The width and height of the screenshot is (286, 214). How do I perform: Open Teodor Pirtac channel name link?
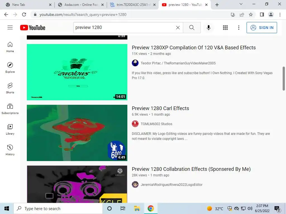click(178, 63)
